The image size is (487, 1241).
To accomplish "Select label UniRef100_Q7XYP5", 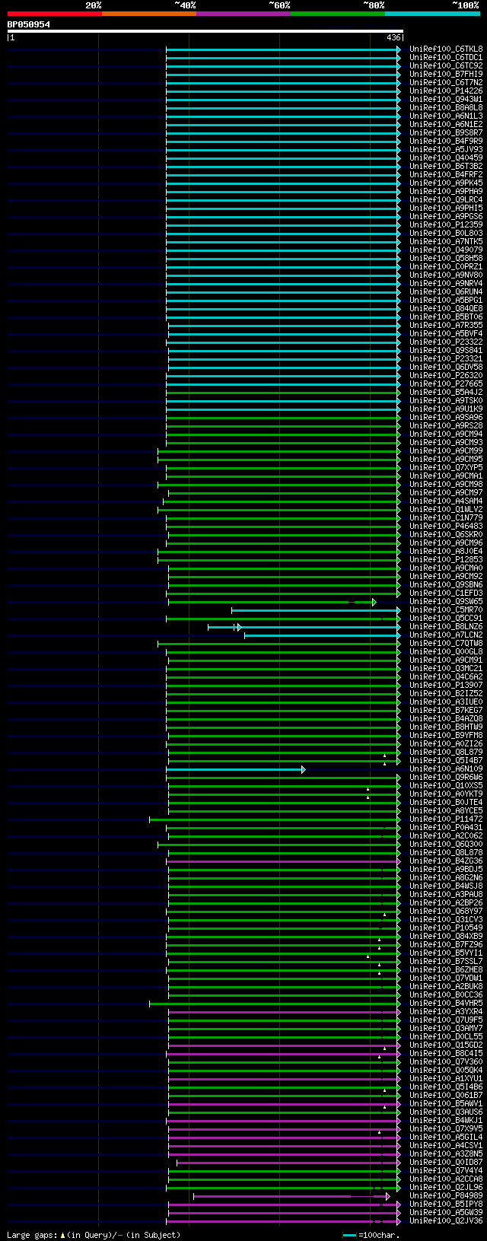I will click(446, 468).
